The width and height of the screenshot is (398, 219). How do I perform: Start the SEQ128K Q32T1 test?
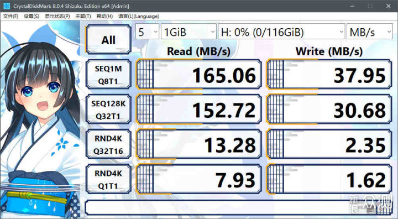pyautogui.click(x=108, y=109)
